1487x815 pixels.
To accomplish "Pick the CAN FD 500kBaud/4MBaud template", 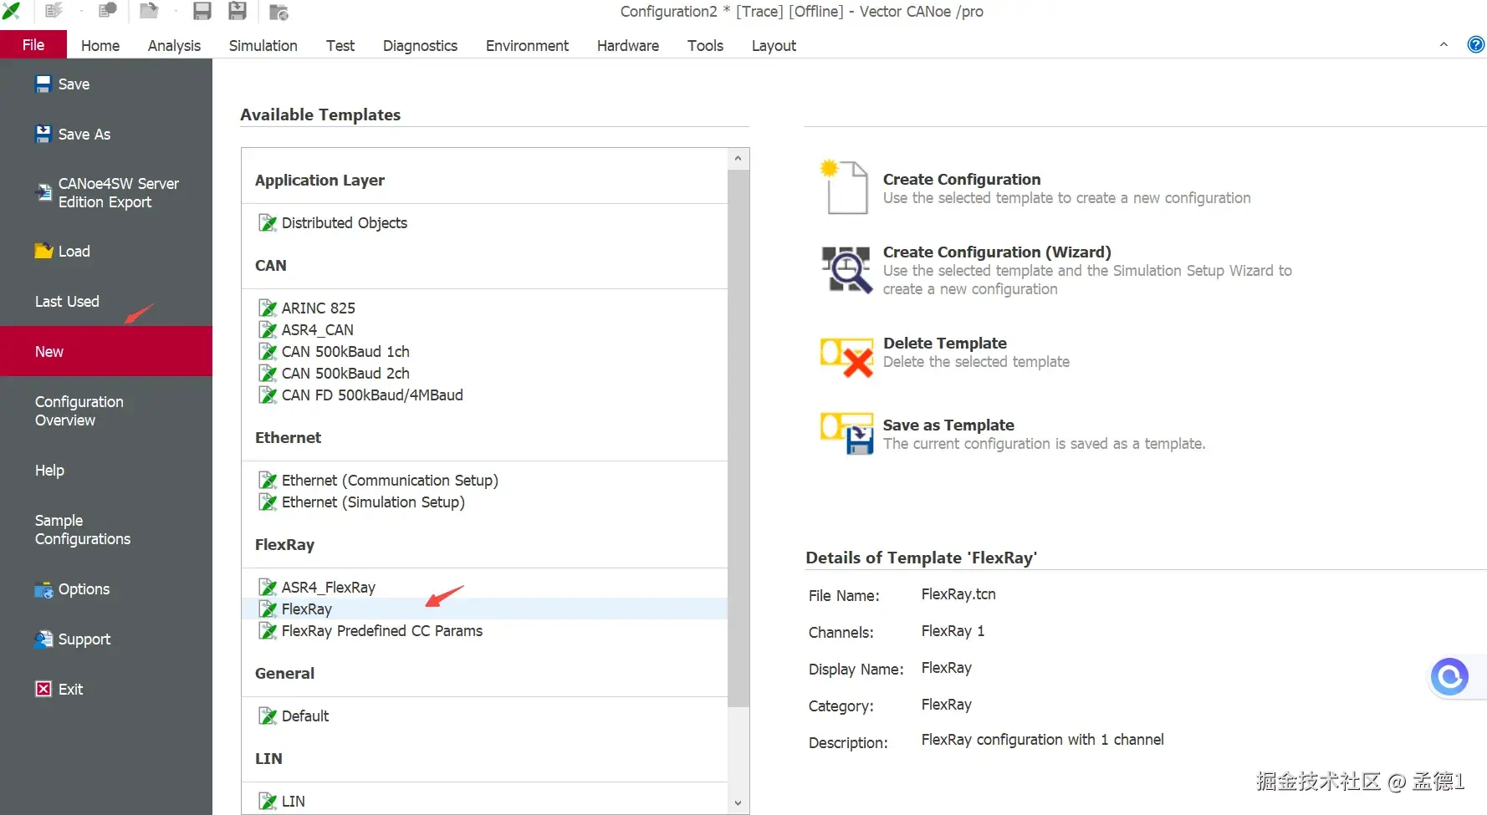I will click(485, 395).
